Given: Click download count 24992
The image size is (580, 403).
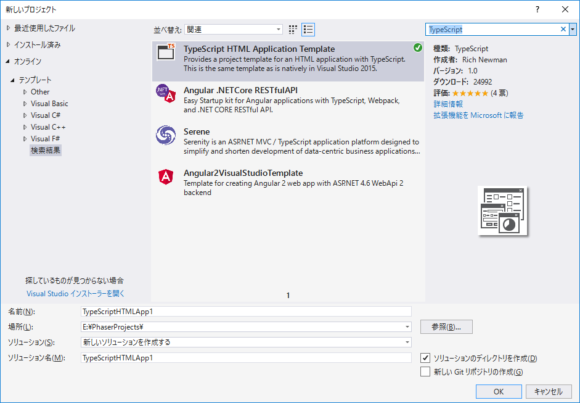Looking at the screenshot, I should tap(483, 82).
